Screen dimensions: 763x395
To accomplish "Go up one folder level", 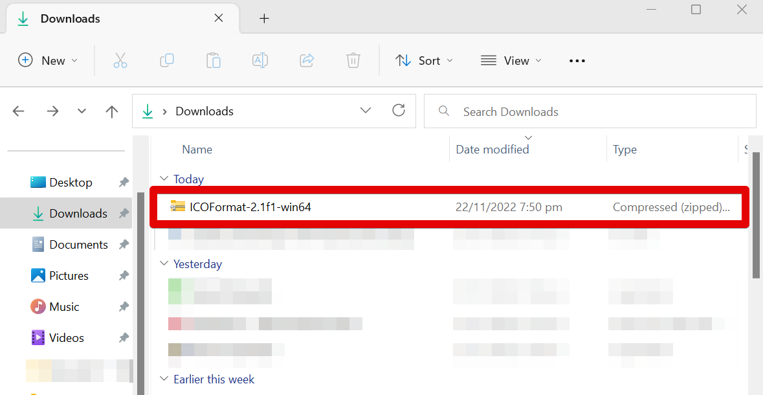I will [112, 111].
